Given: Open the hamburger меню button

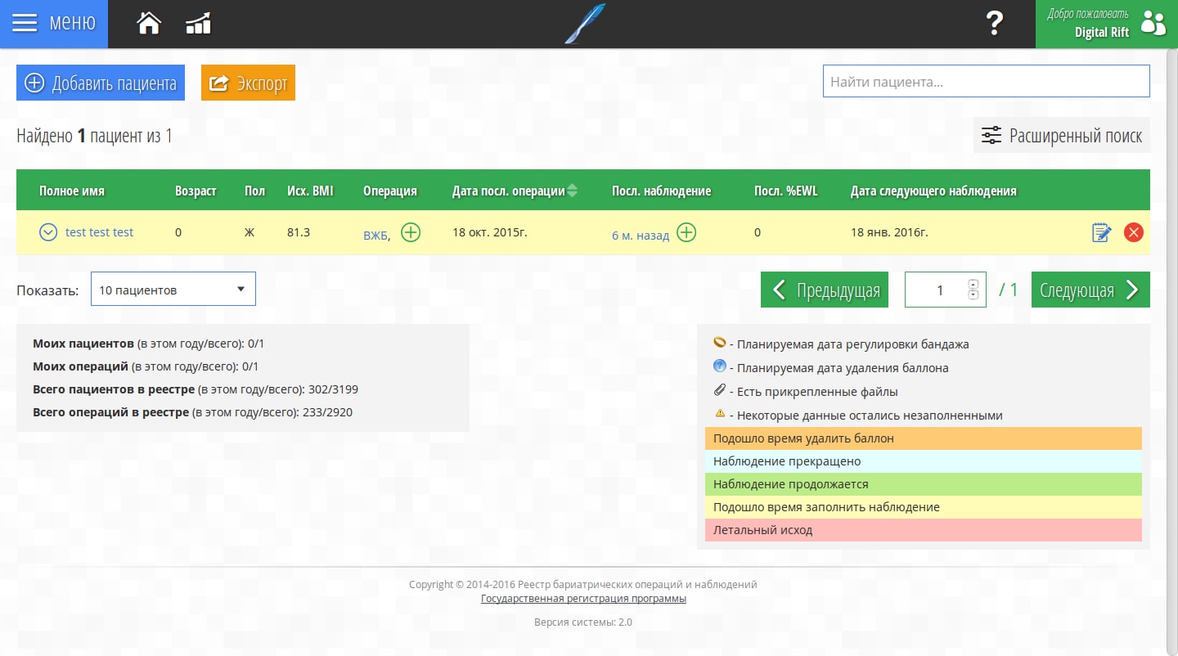Looking at the screenshot, I should 54,24.
